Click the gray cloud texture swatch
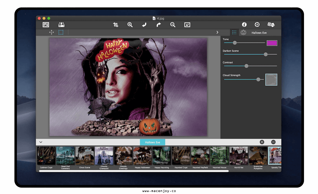 271,79
